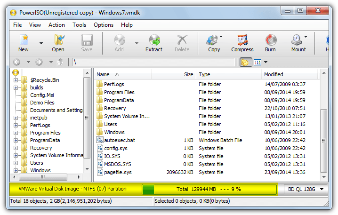Go back with the Back arrow icon

pos(16,62)
